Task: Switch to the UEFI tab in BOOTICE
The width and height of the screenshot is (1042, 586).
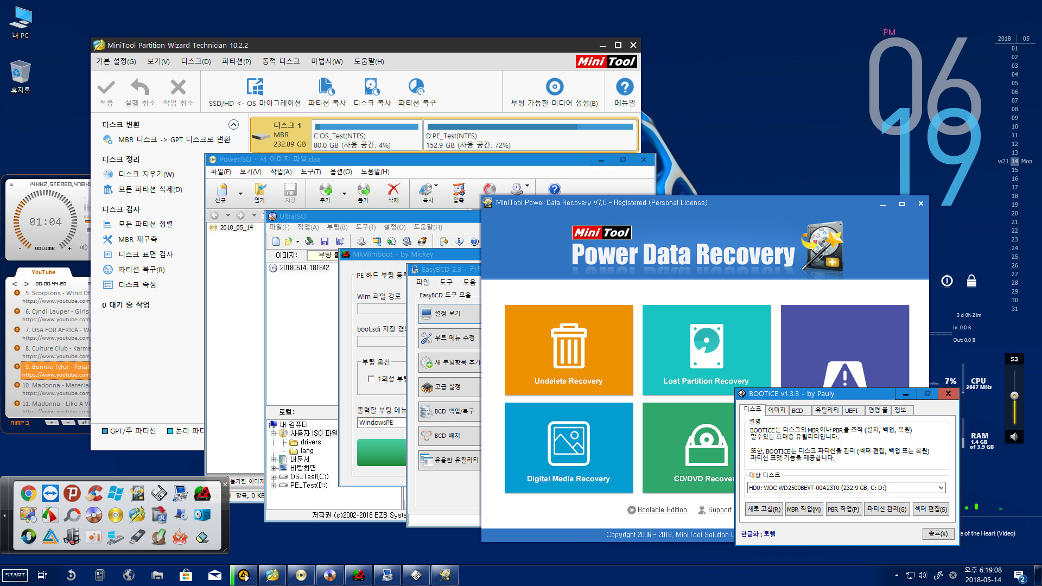Action: click(852, 410)
